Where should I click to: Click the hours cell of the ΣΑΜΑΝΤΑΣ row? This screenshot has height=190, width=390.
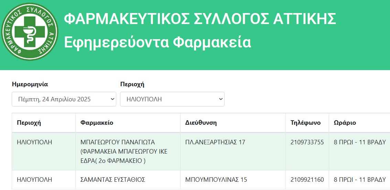(x=359, y=180)
